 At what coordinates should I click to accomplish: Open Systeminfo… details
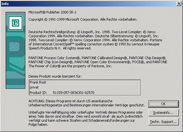pyautogui.click(x=163, y=113)
